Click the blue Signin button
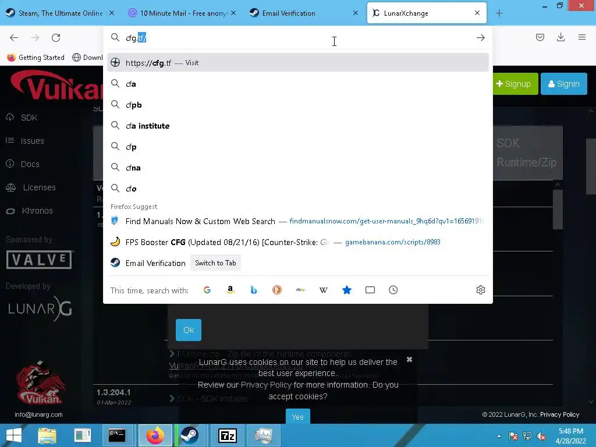Viewport: 596px width, 447px height. point(564,84)
